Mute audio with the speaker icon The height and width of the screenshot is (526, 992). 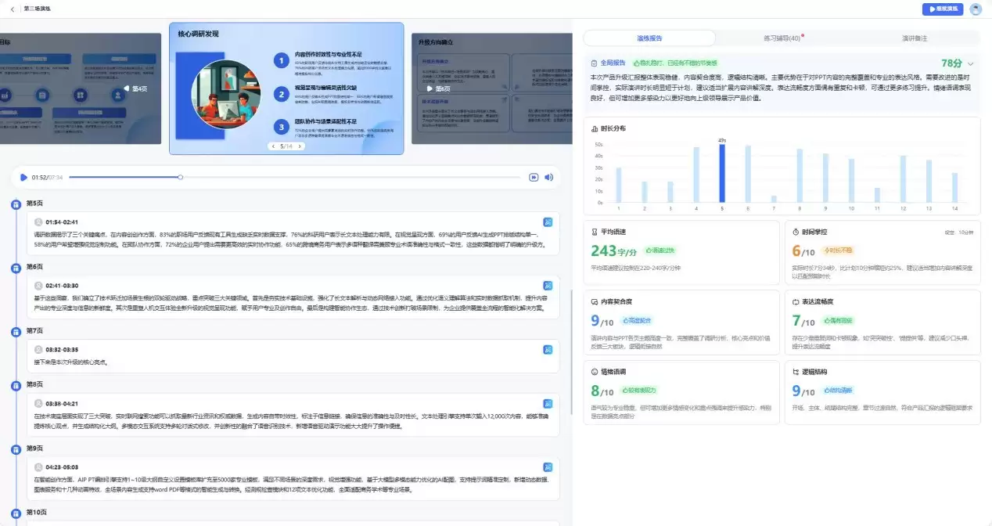click(x=549, y=178)
